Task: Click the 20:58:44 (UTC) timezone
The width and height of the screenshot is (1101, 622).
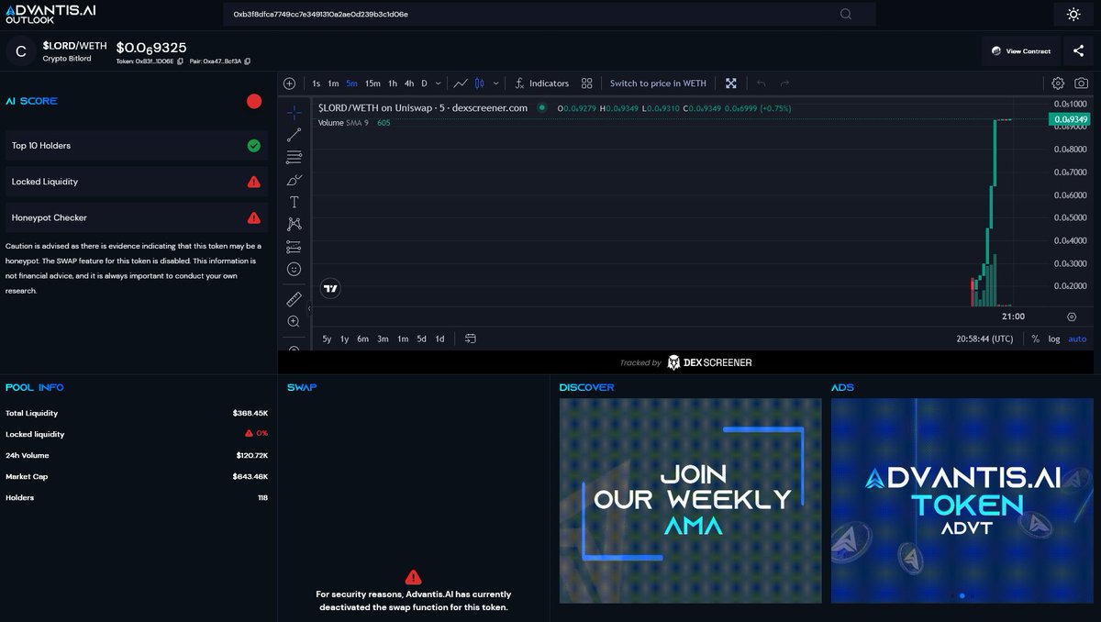Action: (x=984, y=339)
